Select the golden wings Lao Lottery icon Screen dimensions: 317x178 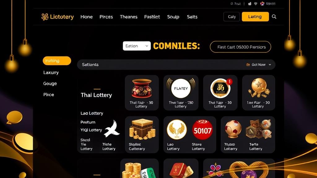pyautogui.click(x=177, y=129)
